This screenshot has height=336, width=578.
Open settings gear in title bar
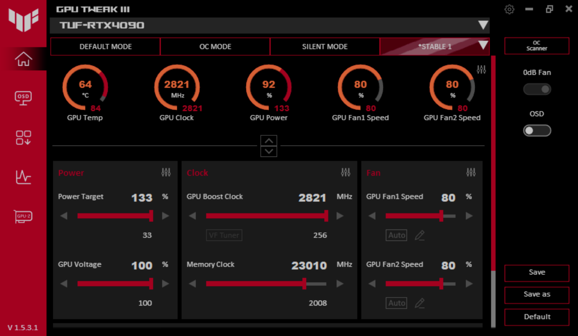(x=509, y=9)
